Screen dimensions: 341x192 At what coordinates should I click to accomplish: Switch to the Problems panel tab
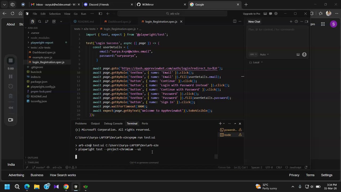[x=81, y=123]
